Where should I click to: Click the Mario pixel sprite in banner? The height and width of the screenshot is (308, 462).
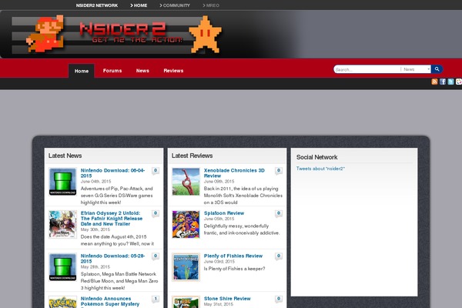[45, 33]
